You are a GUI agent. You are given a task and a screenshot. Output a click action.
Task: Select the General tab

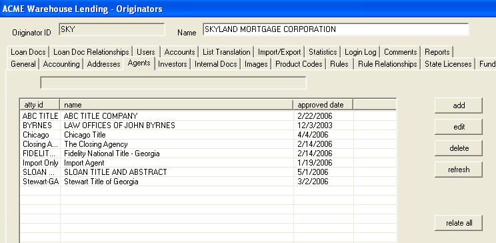[x=23, y=64]
